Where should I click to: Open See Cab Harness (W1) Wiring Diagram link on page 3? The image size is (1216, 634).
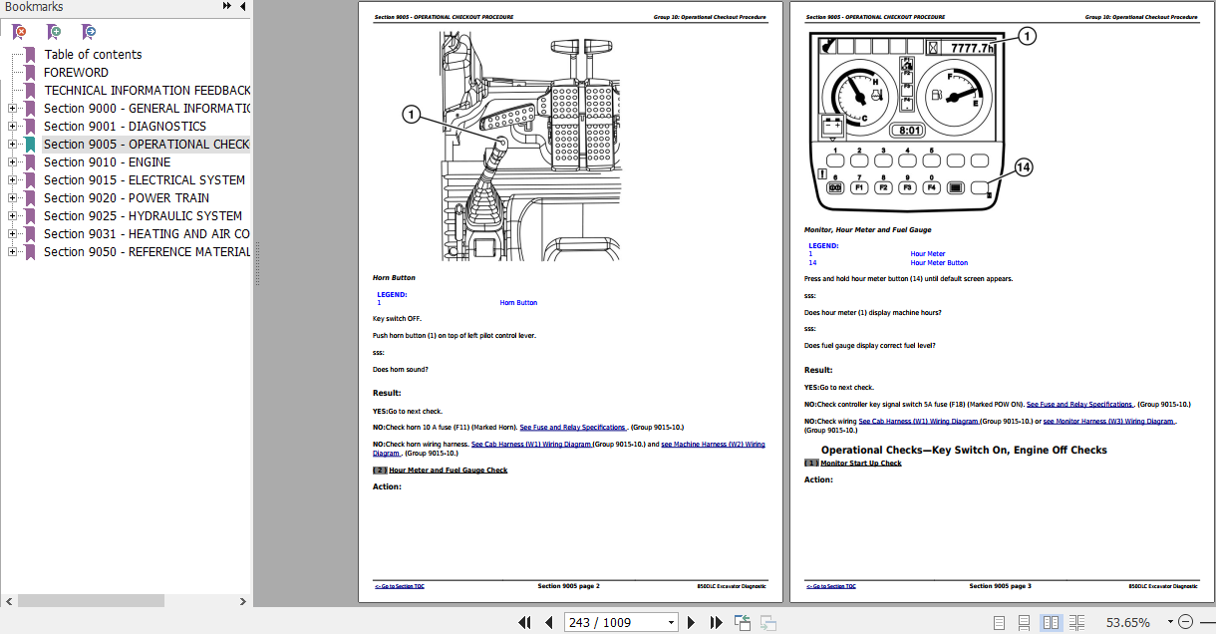tap(919, 422)
